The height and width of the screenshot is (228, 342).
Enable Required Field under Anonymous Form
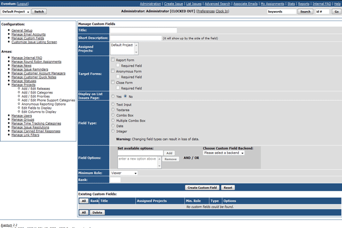(x=118, y=76)
